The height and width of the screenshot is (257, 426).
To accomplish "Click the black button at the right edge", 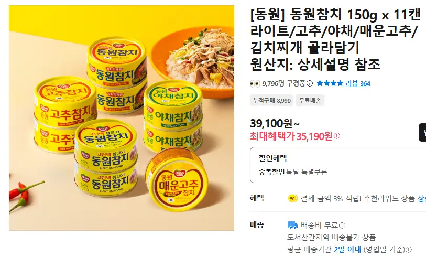I will click(422, 133).
